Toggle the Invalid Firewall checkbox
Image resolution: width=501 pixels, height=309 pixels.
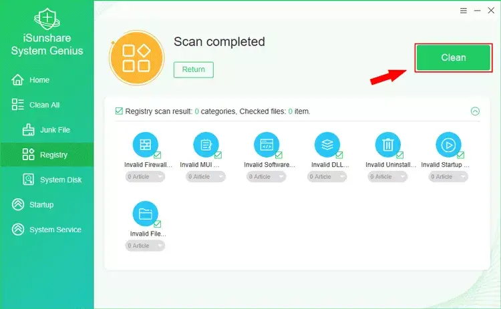tap(157, 155)
